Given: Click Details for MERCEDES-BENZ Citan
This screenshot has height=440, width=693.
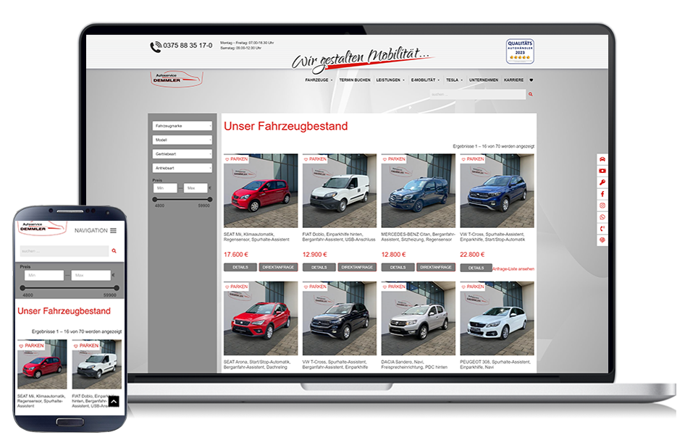Looking at the screenshot, I should (x=398, y=267).
